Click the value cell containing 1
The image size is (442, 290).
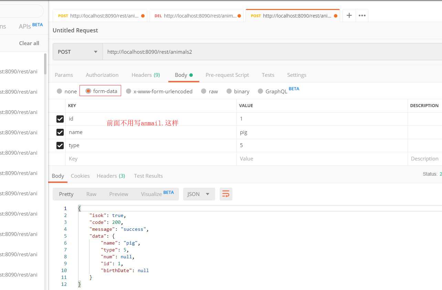pyautogui.click(x=322, y=119)
